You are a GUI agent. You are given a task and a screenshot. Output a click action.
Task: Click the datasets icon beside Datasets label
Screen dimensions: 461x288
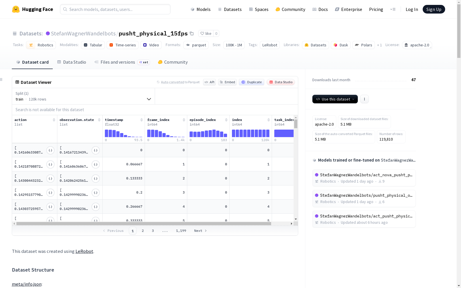15,33
